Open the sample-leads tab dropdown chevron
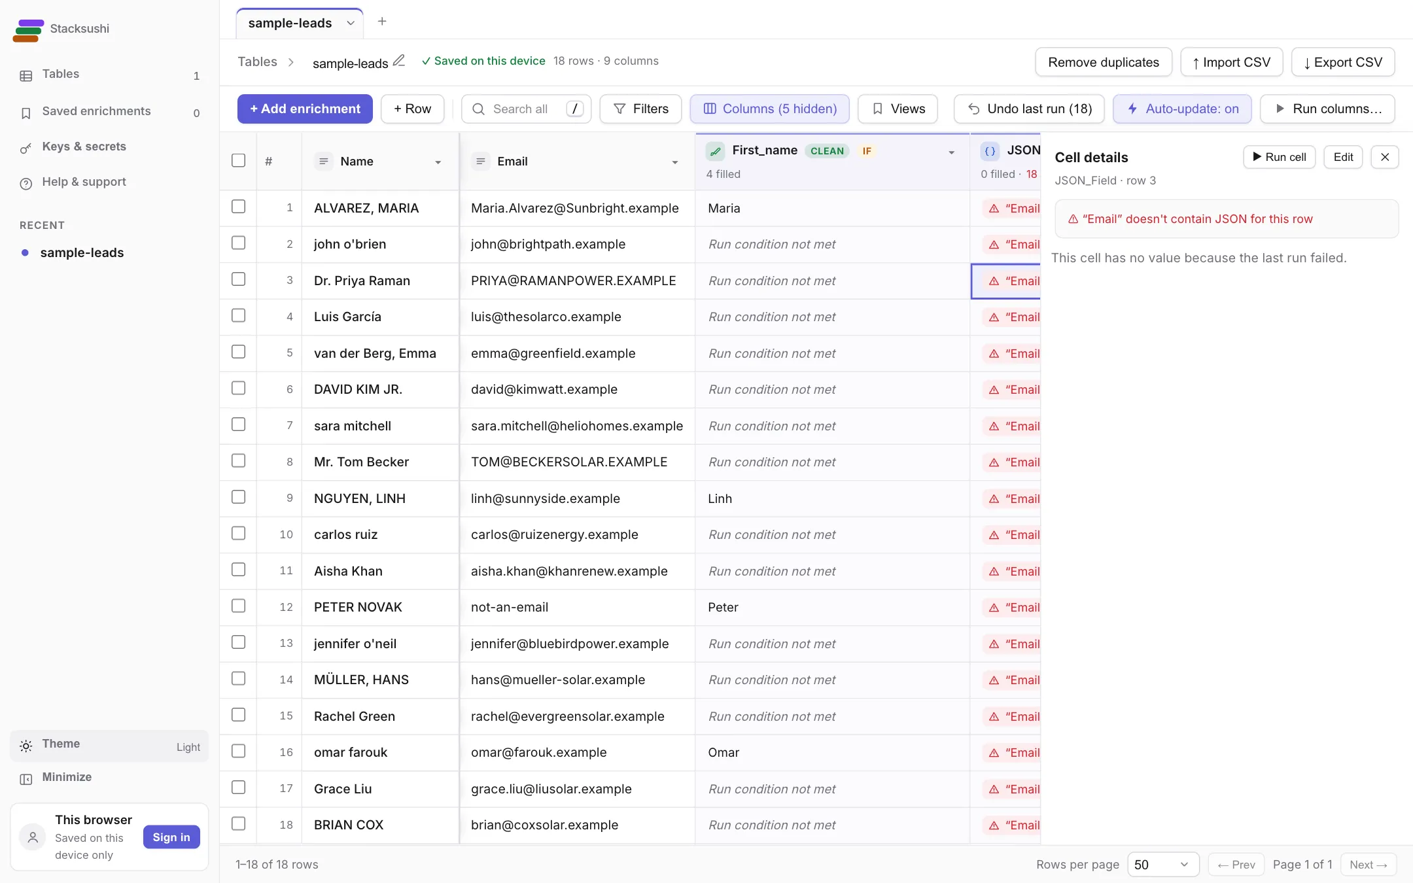Image resolution: width=1413 pixels, height=883 pixels. pos(351,23)
